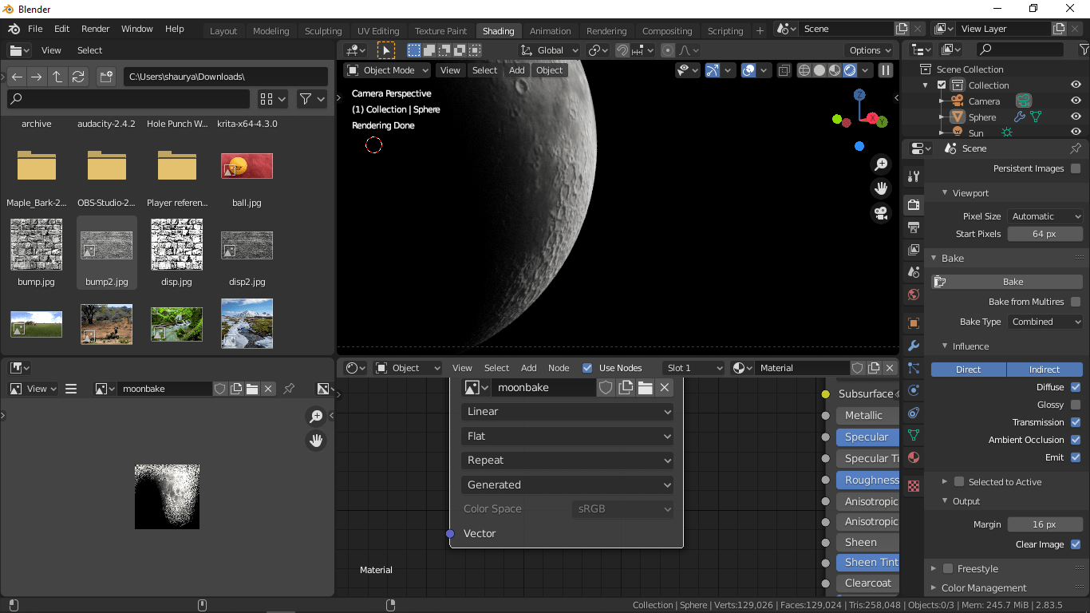Toggle Diffuse influence checkbox
The image size is (1090, 613).
point(1076,387)
